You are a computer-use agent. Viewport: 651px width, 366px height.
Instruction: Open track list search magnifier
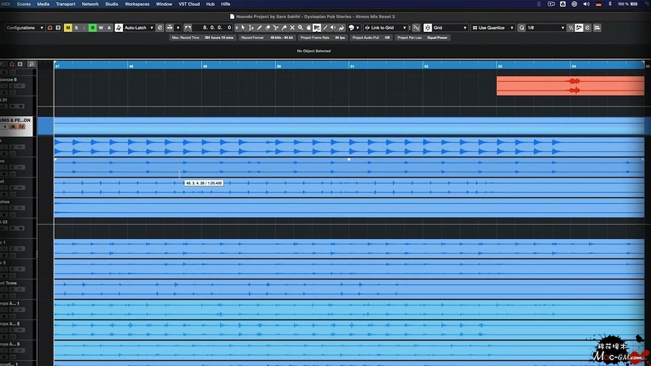[x=31, y=64]
